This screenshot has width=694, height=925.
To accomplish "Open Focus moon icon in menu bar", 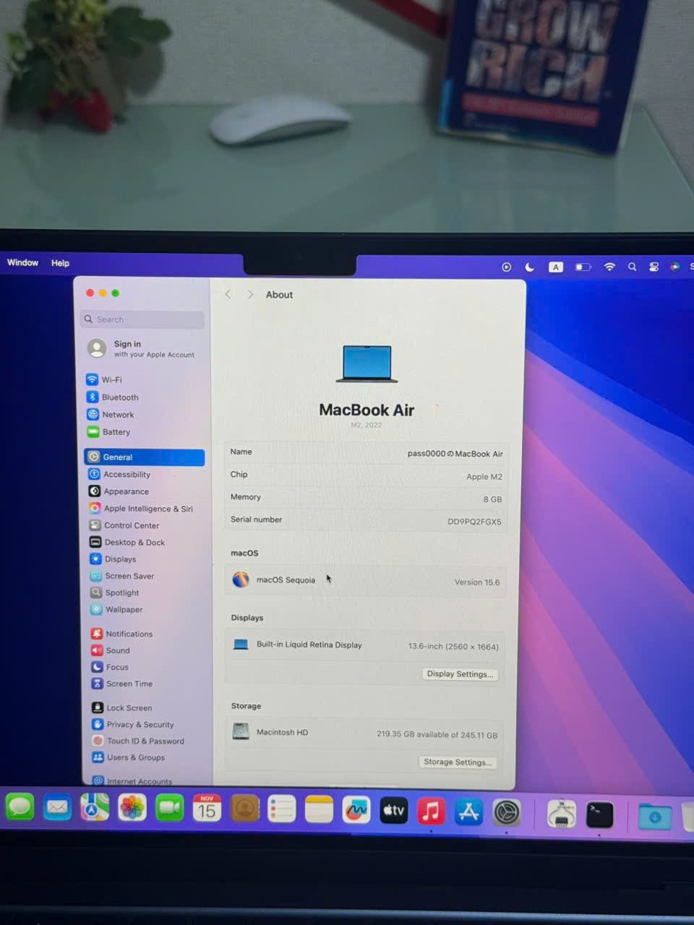I will coord(530,267).
